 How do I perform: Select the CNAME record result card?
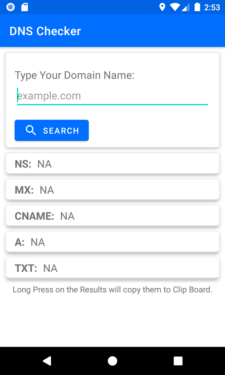pyautogui.click(x=112, y=216)
